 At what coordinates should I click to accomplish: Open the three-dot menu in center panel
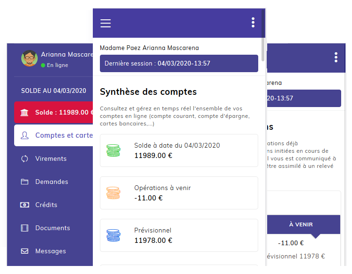(x=253, y=23)
